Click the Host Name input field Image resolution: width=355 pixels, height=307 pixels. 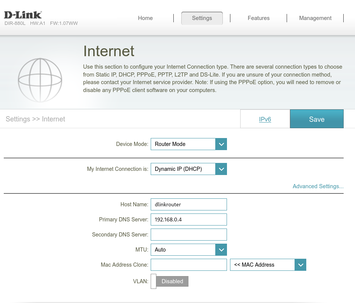click(188, 204)
